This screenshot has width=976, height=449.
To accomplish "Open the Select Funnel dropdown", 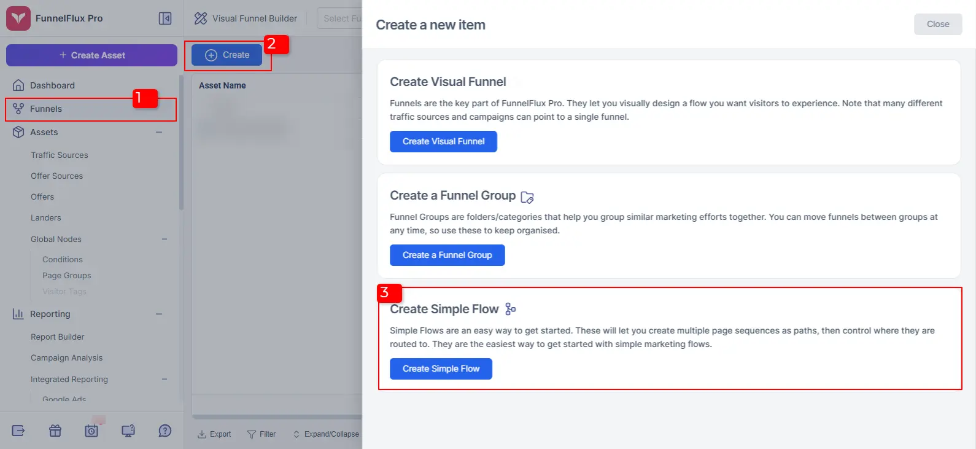I will pyautogui.click(x=339, y=18).
